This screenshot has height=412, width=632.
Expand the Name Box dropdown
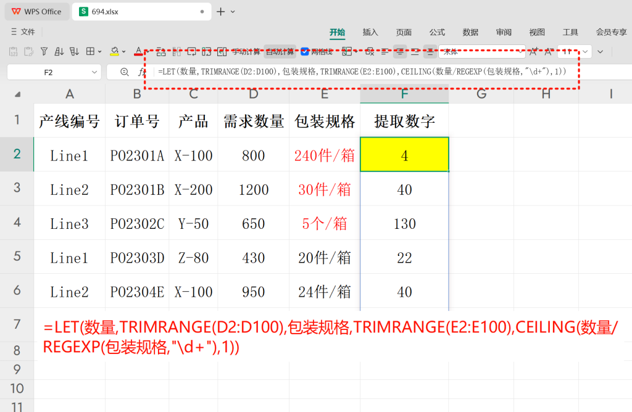(94, 72)
